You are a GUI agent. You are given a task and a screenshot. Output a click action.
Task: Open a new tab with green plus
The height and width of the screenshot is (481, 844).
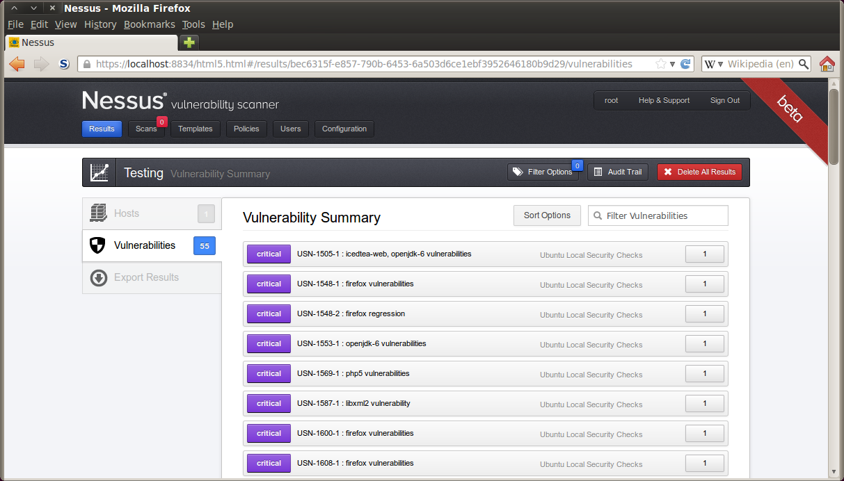click(189, 42)
